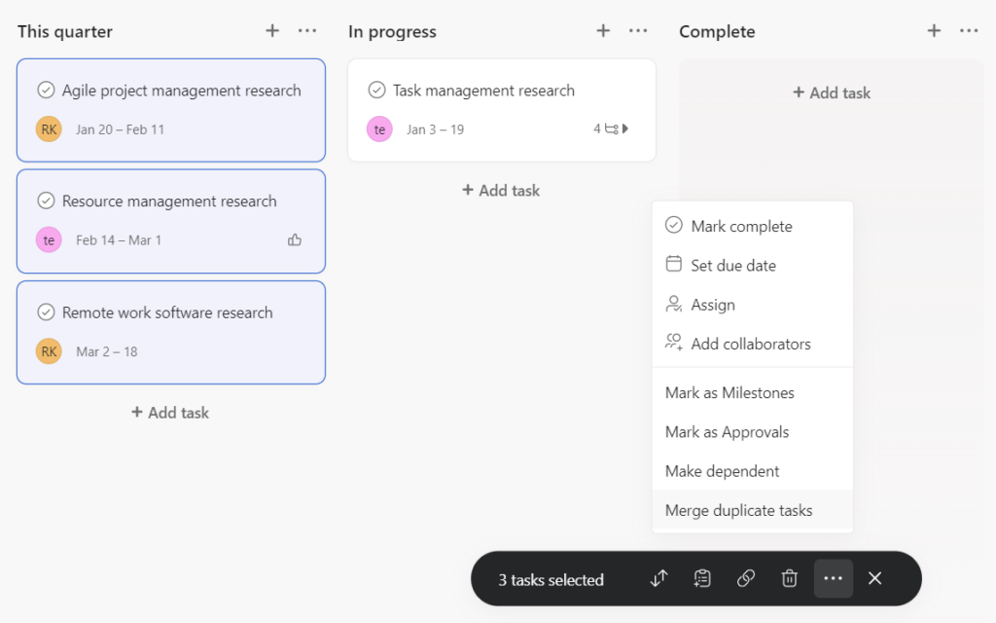Click Add task in the Complete column
This screenshot has width=996, height=623.
pos(832,93)
